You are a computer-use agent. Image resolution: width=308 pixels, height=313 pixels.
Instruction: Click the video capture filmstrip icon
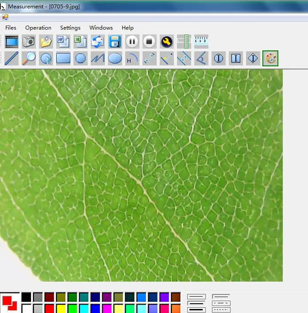[12, 42]
